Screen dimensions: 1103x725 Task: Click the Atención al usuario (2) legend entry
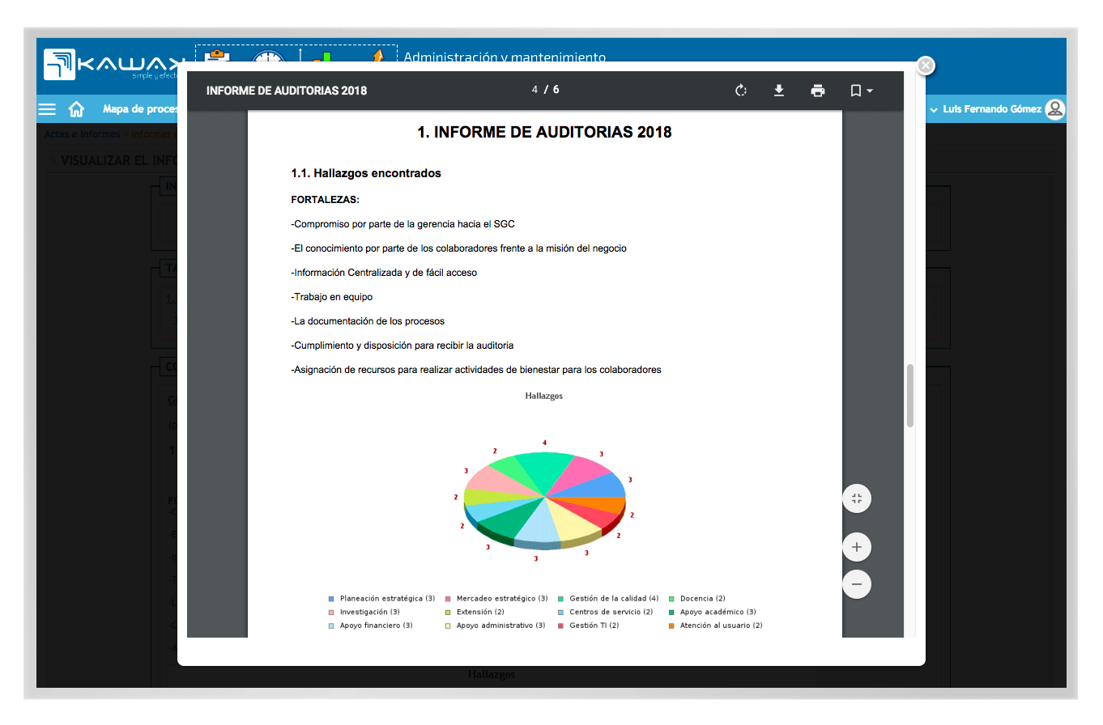coord(716,625)
